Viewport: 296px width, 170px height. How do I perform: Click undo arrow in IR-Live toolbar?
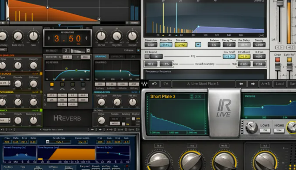coord(154,84)
